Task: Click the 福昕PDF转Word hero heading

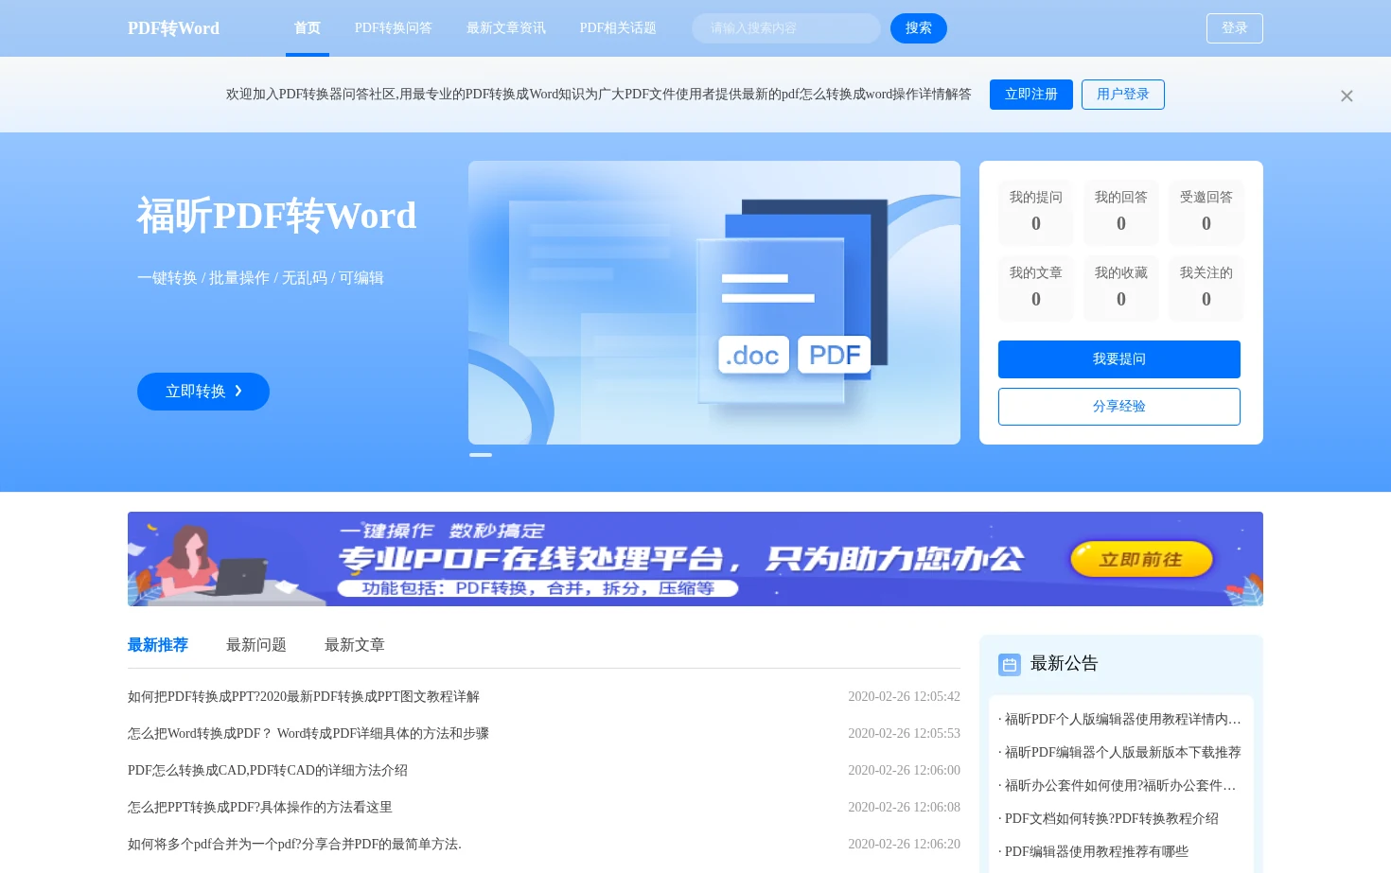Action: (276, 216)
